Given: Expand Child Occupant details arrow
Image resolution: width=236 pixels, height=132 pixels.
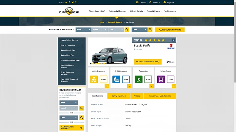Looking at the screenshot, I should coord(129,86).
